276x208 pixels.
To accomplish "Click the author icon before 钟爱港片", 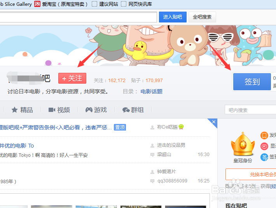I will (x=152, y=172).
